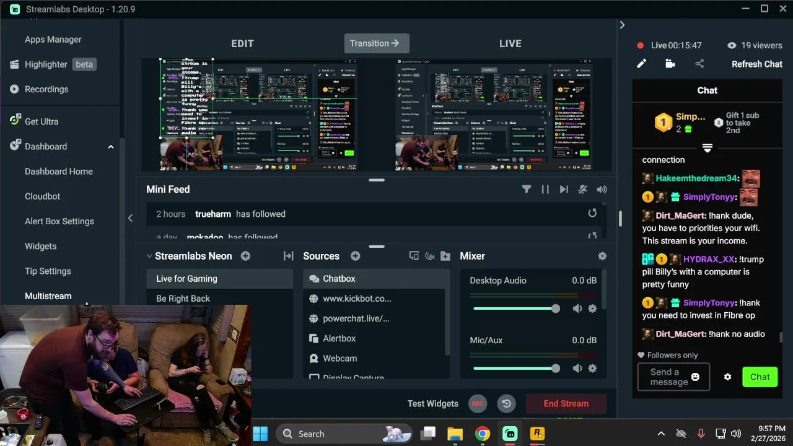The width and height of the screenshot is (793, 446).
Task: Select the Be Right Back scene
Action: (x=219, y=299)
